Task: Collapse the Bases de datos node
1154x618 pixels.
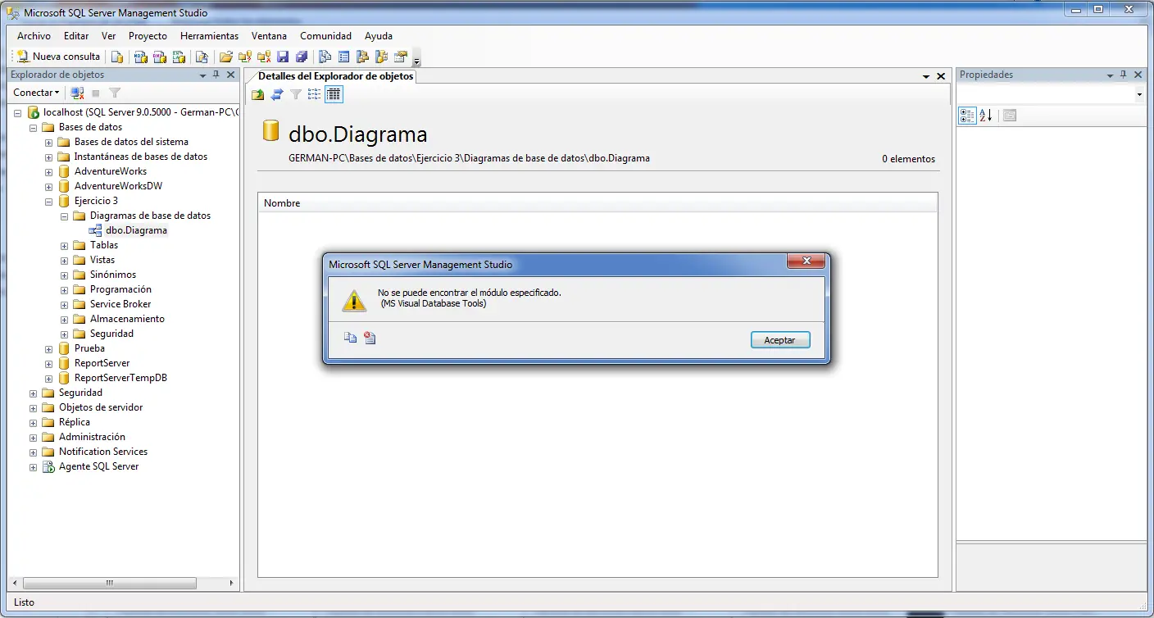Action: pos(34,127)
